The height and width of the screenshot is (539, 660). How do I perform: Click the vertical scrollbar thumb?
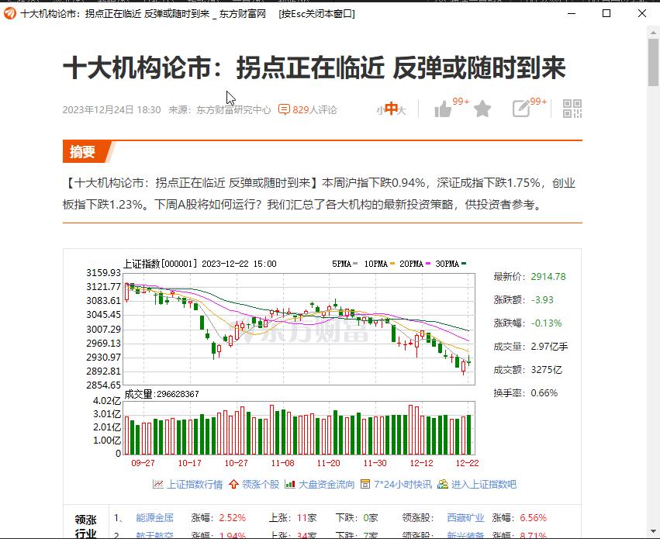[653, 62]
